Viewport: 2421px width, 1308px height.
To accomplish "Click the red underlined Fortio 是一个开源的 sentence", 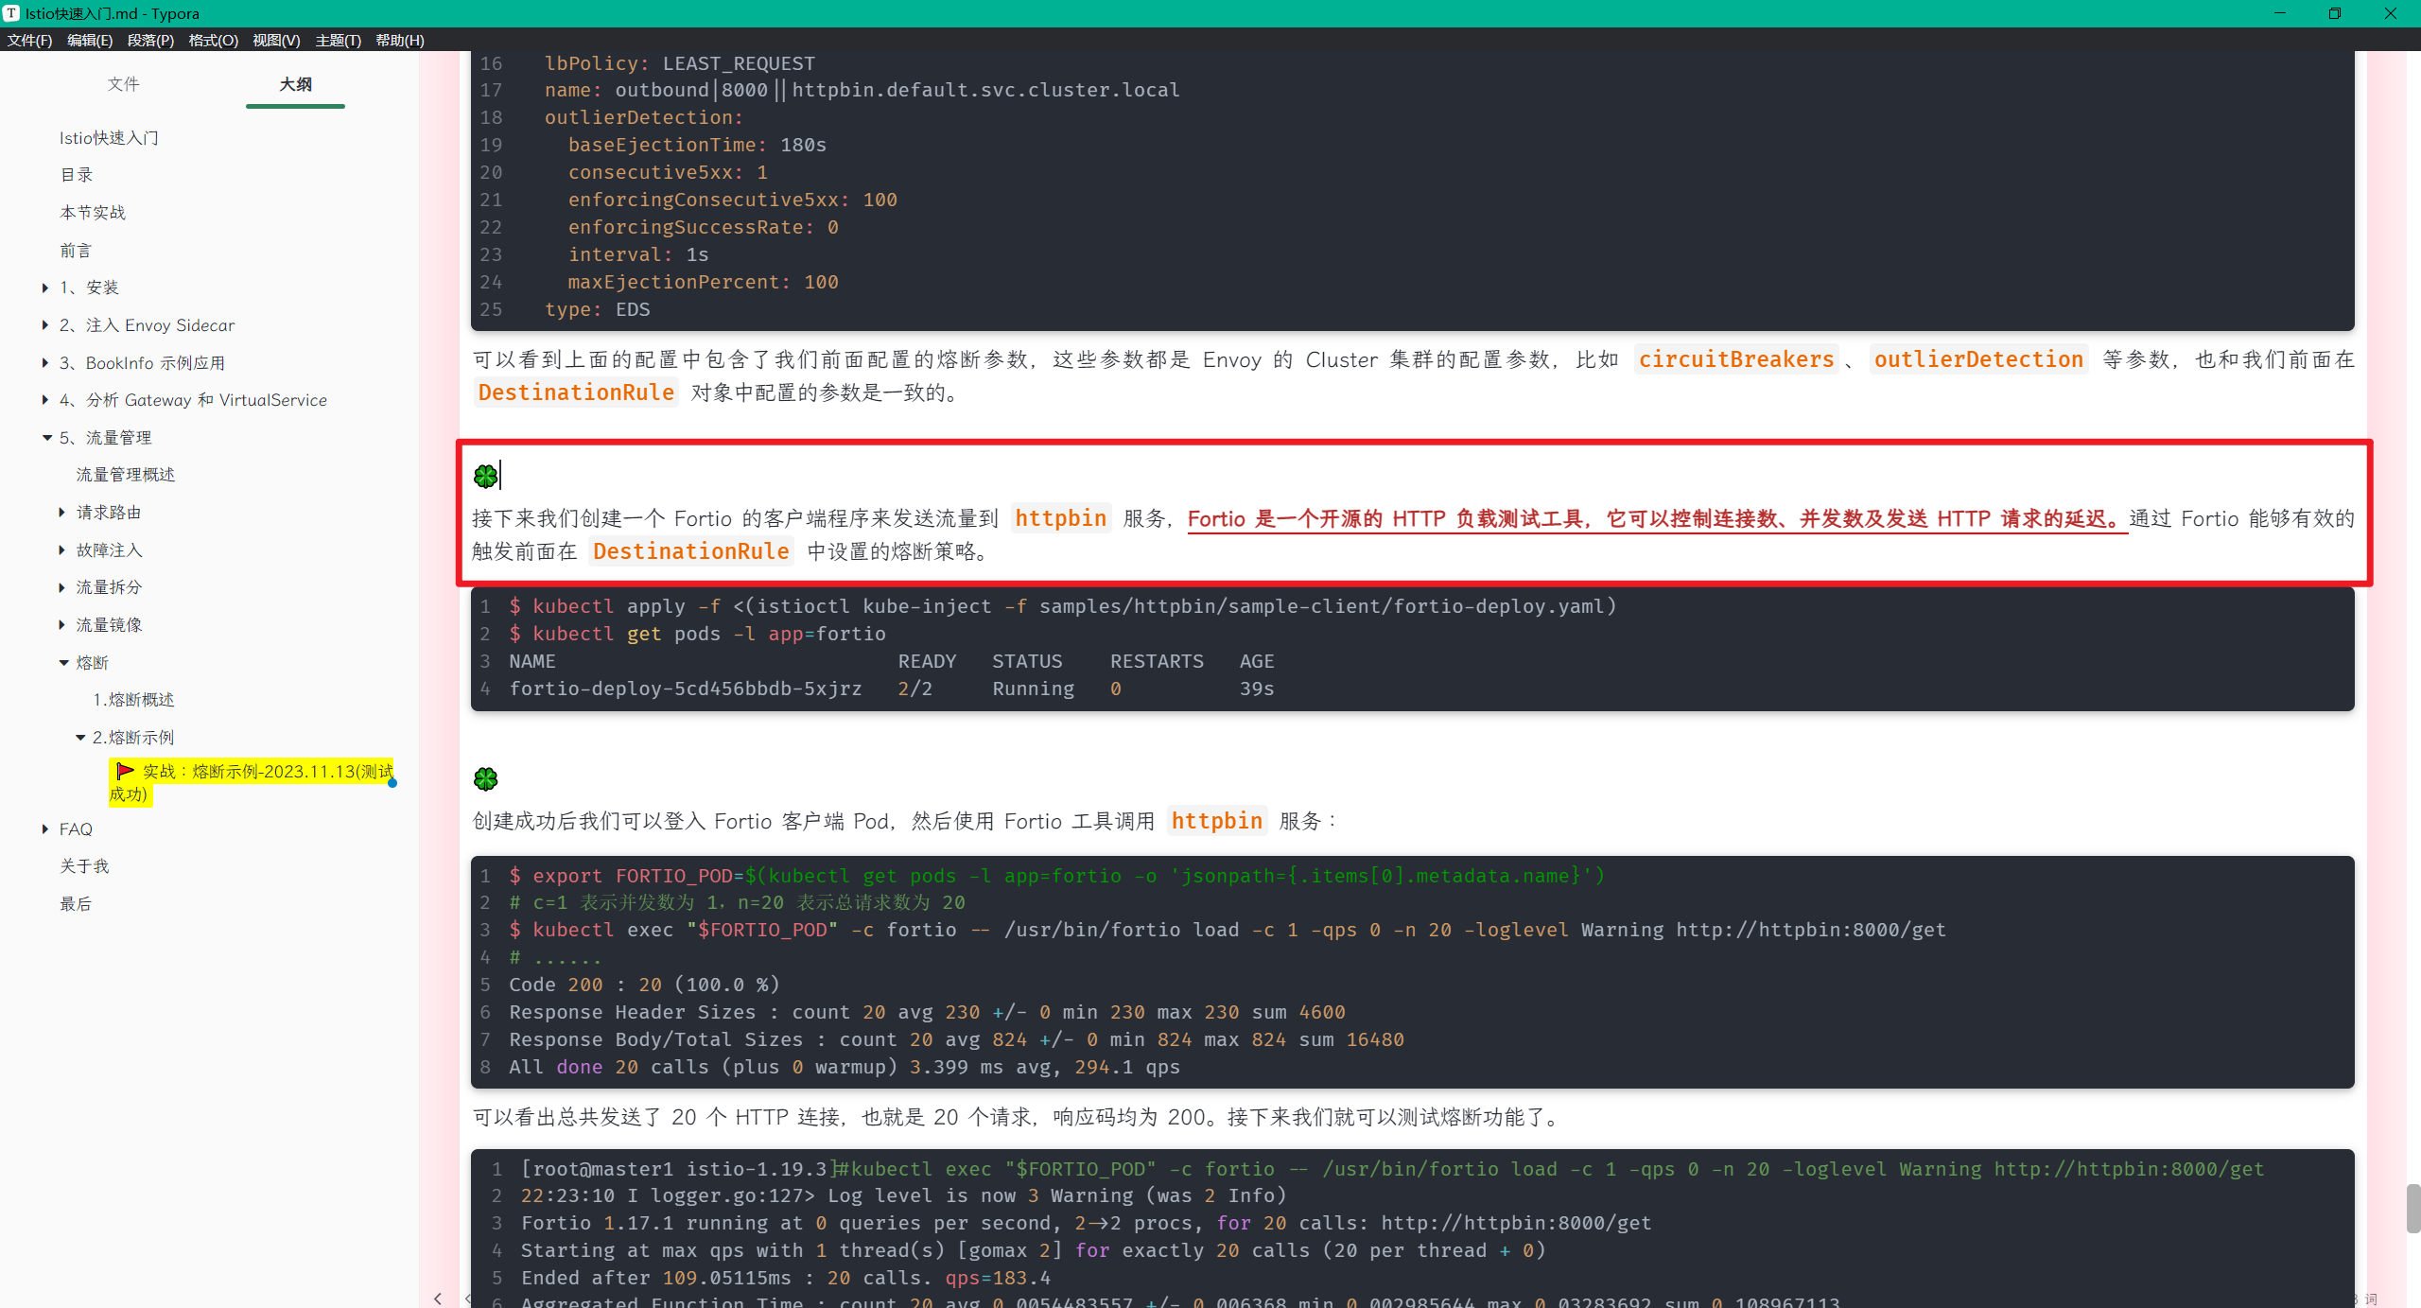I will pos(1657,519).
